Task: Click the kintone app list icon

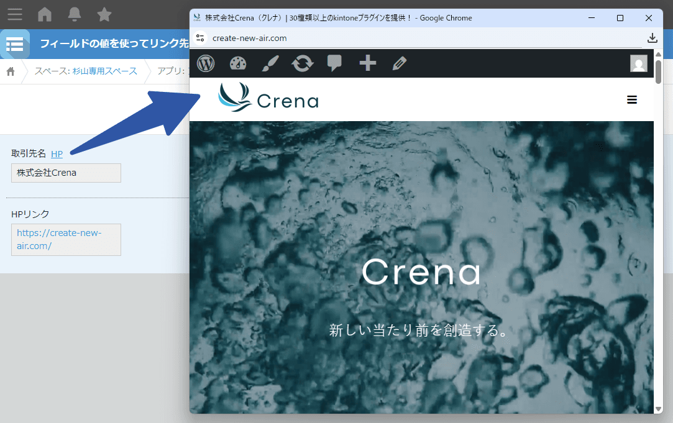Action: click(14, 43)
